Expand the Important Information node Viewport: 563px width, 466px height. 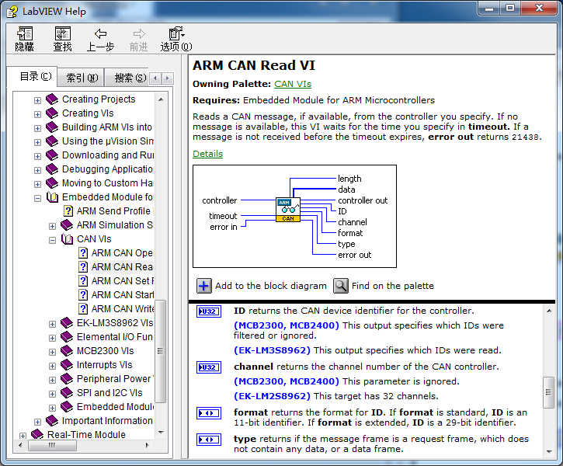(37, 423)
